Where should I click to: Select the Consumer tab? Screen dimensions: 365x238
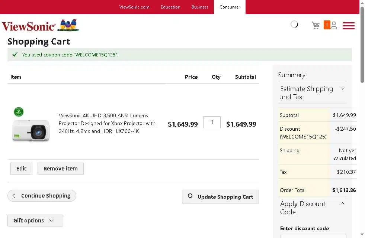[230, 7]
